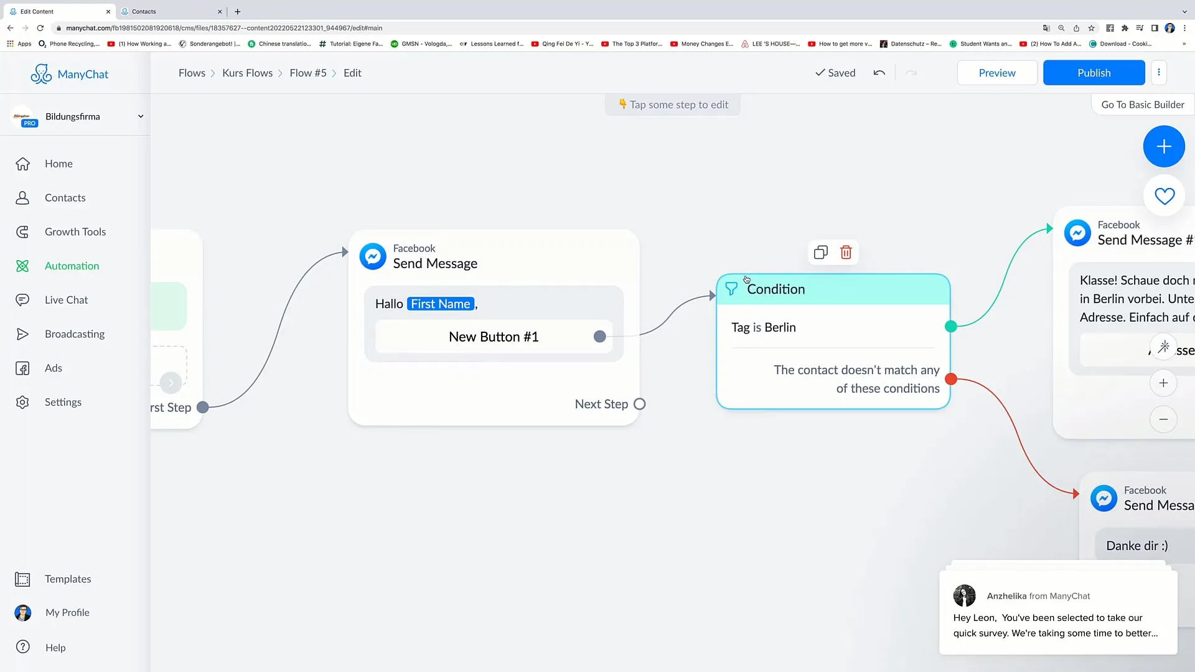Click Go To Basic Builder
Viewport: 1195px width, 672px height.
(x=1143, y=105)
